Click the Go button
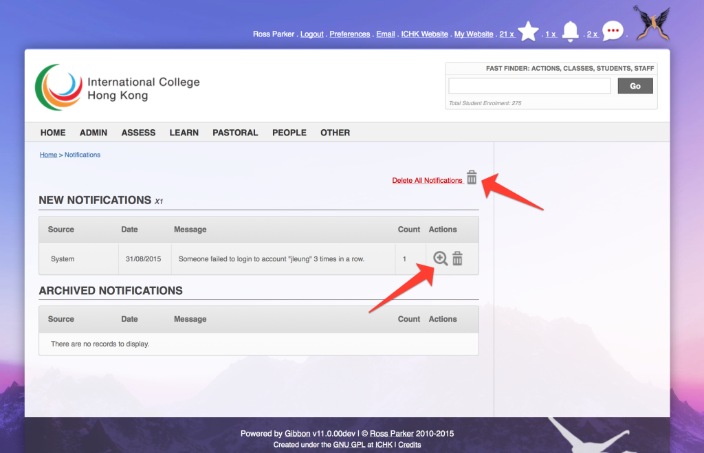The height and width of the screenshot is (453, 704). pyautogui.click(x=635, y=86)
